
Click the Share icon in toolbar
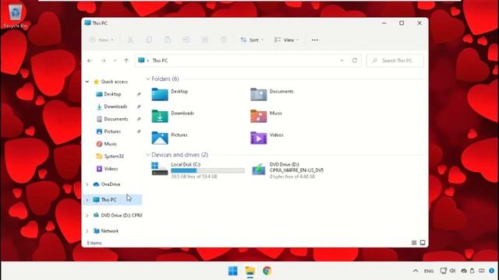tap(204, 40)
